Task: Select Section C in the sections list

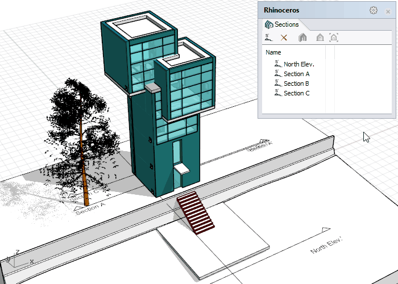Action: click(296, 93)
